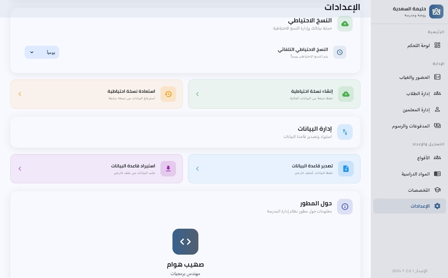Viewport: 448px width, 278px height.
Task: Click the cloud backup icon on النسخ الاحتياطي
Action: pyautogui.click(x=345, y=24)
